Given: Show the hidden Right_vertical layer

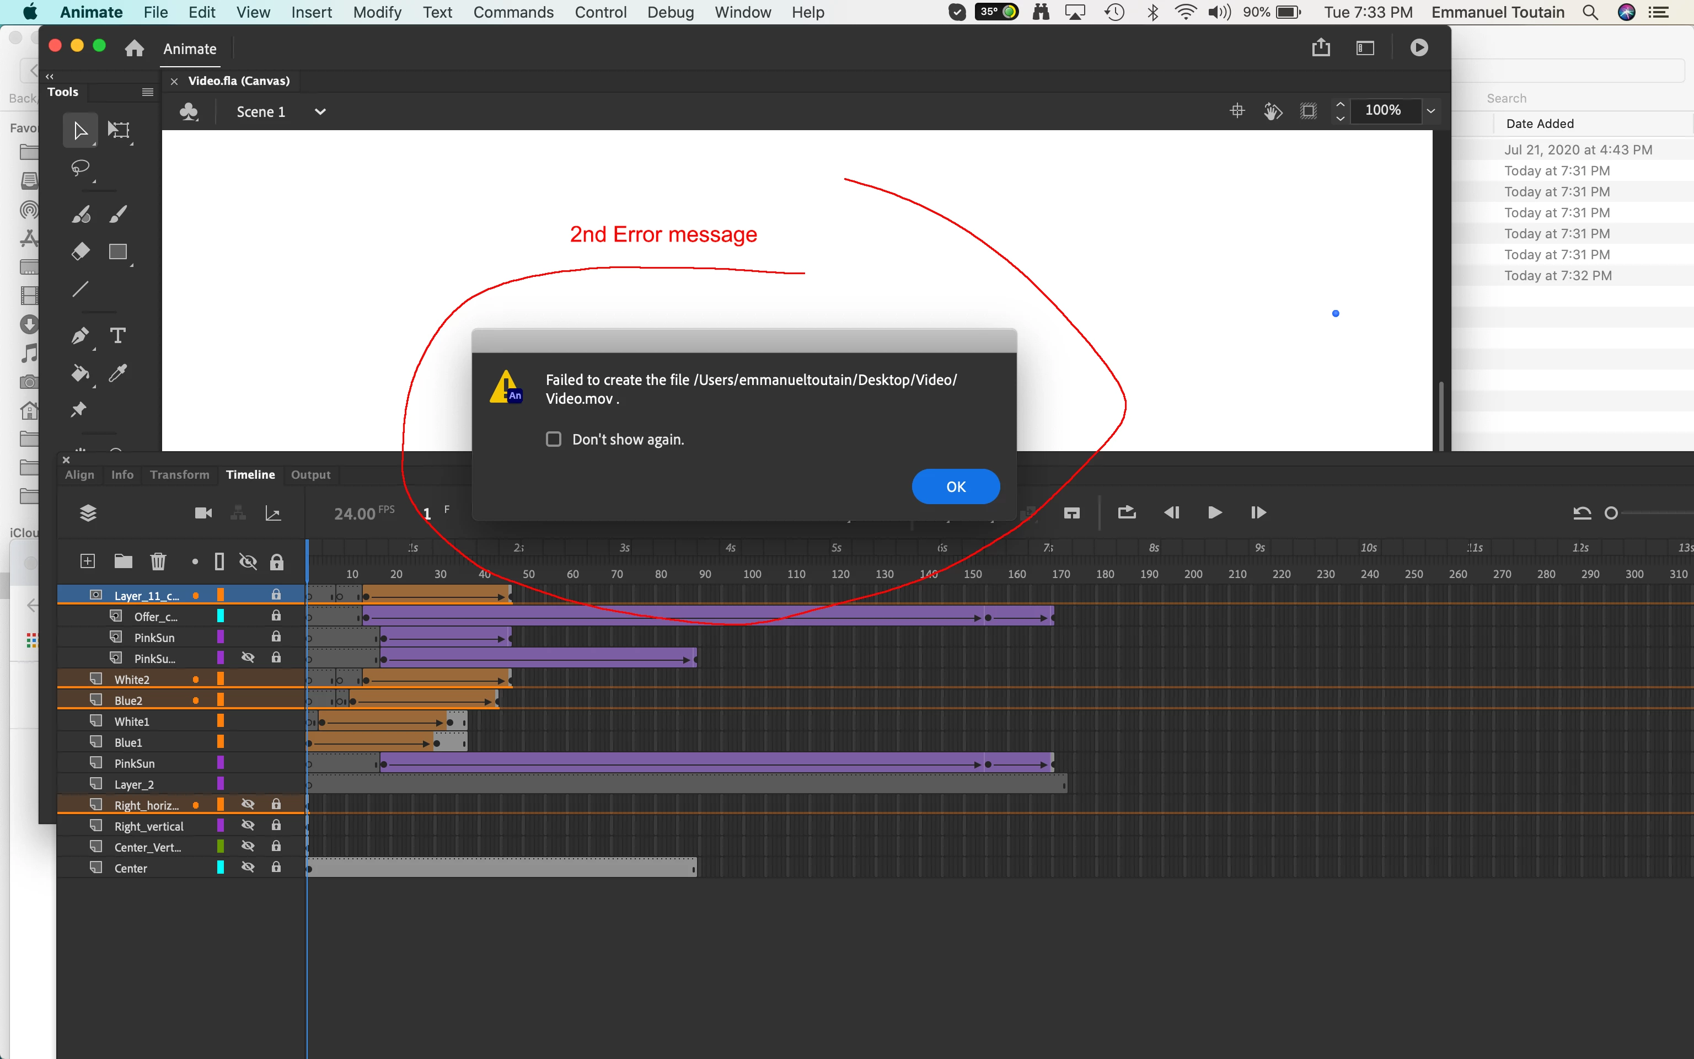Looking at the screenshot, I should pyautogui.click(x=248, y=826).
